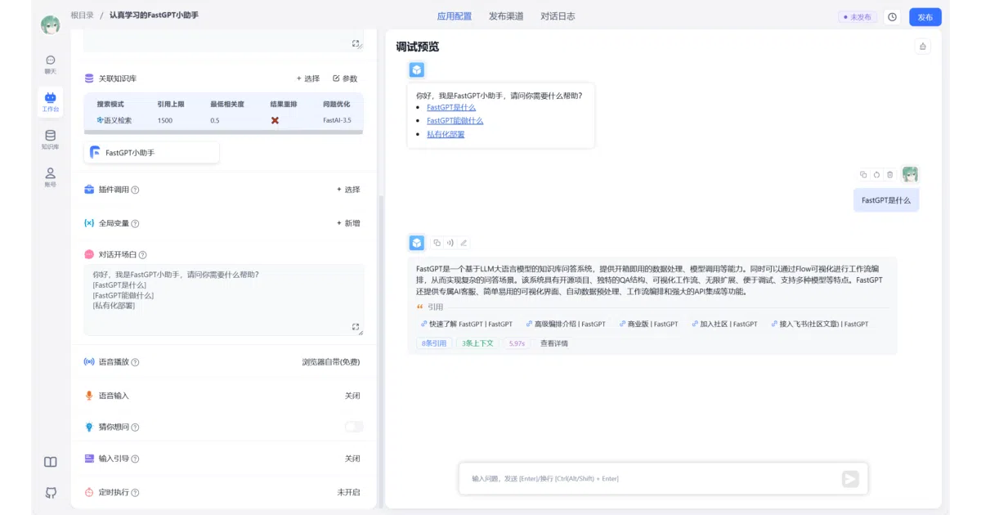The image size is (981, 515).
Task: Open 语音播放 setting 浏览器自带(免费)
Action: [x=330, y=362]
